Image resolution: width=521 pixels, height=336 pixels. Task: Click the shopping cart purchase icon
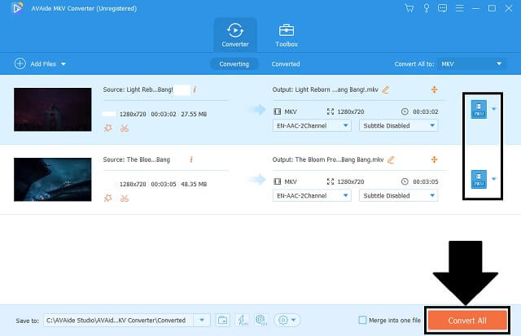(409, 7)
